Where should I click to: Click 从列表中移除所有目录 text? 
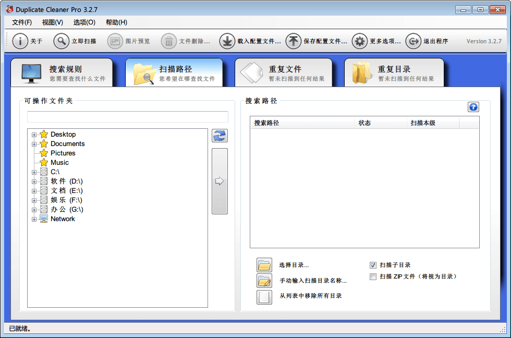coord(311,296)
